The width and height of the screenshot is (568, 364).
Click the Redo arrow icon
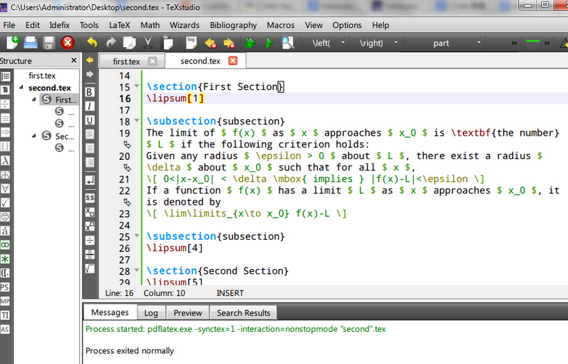tap(111, 43)
